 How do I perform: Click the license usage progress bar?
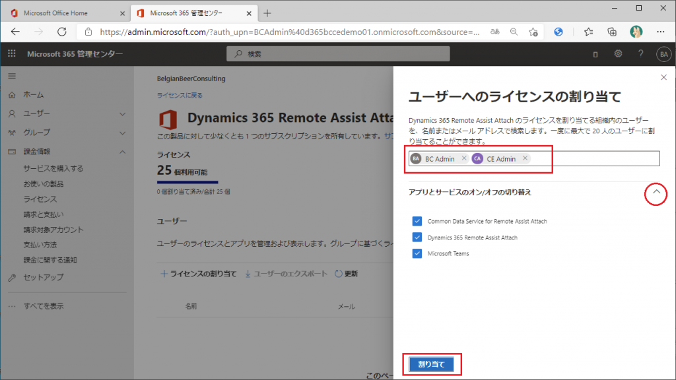187,182
